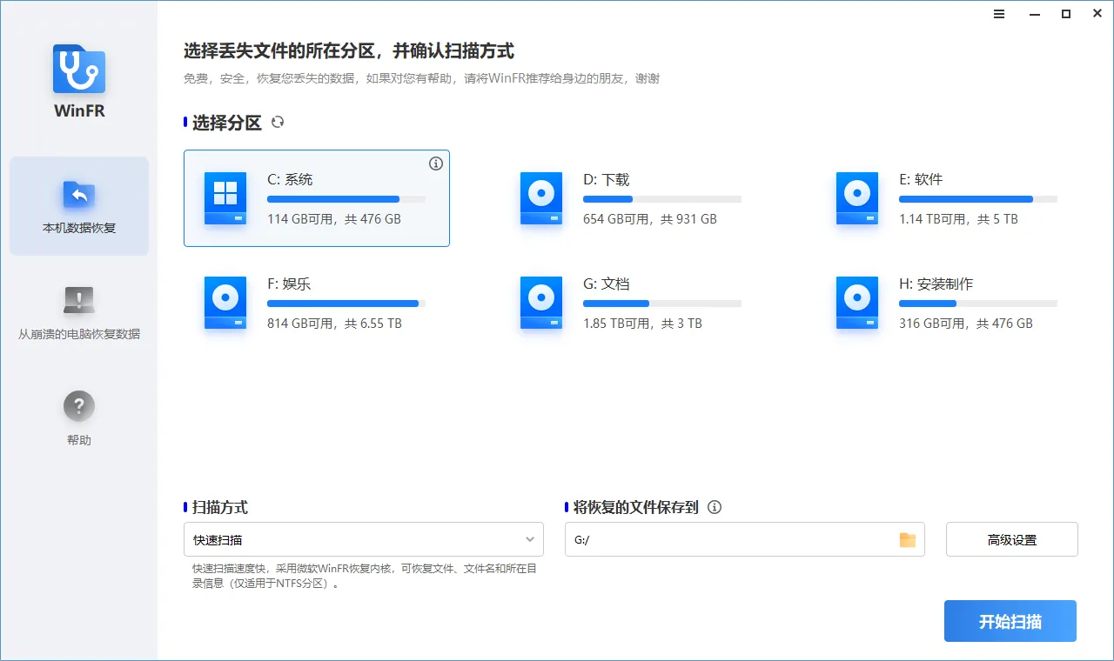
Task: Click the H: 安装制作 usage bar
Action: [978, 304]
